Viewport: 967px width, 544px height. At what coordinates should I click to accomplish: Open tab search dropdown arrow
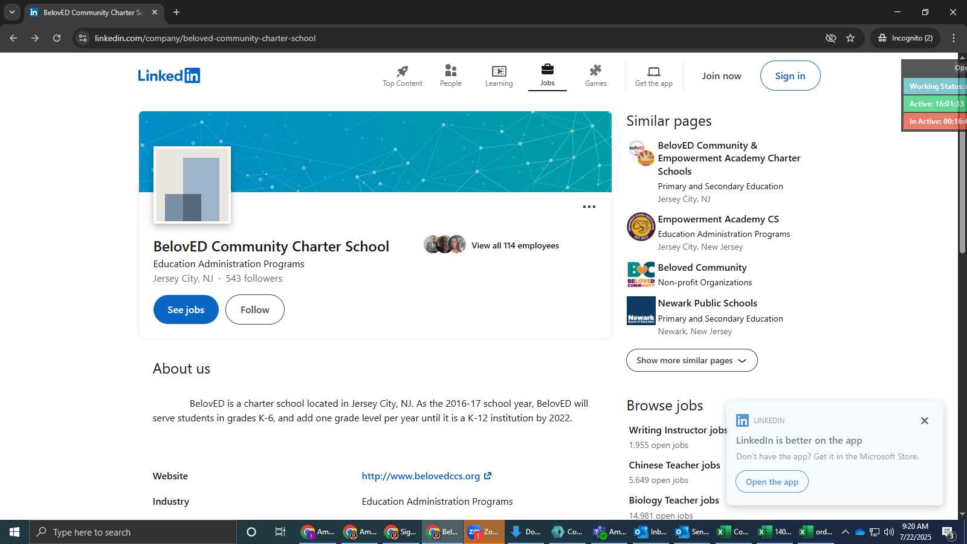click(x=11, y=12)
